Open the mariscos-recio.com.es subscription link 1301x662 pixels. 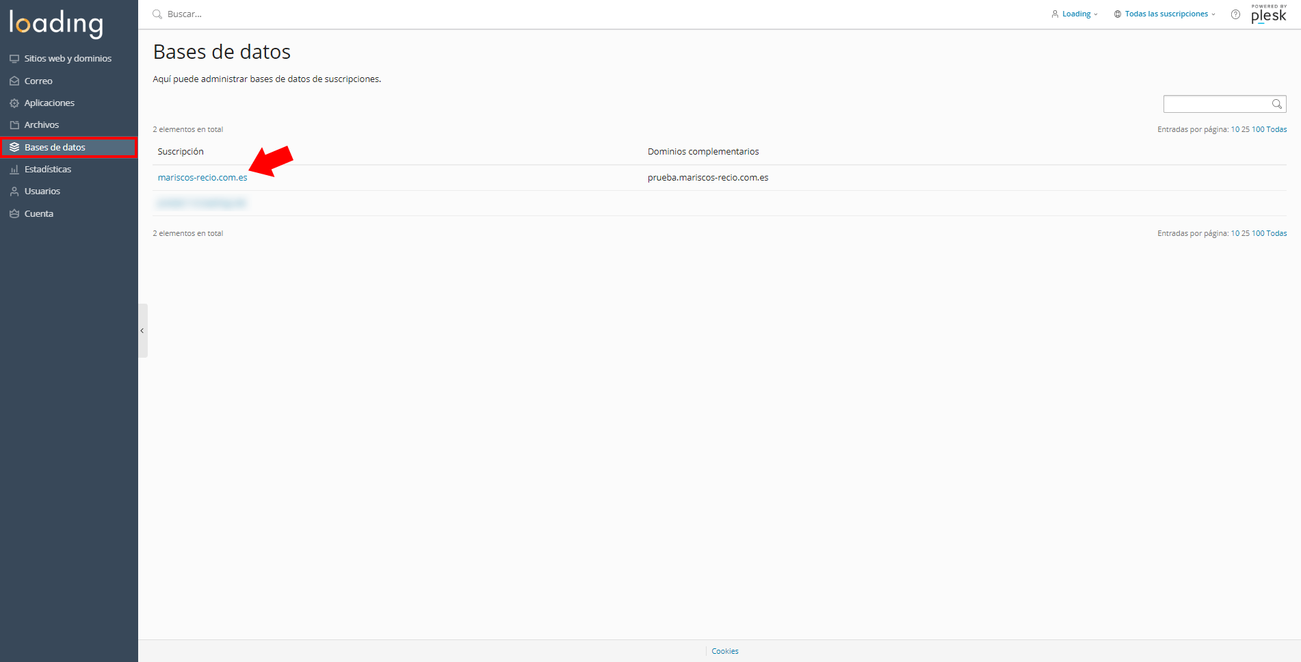click(x=202, y=177)
